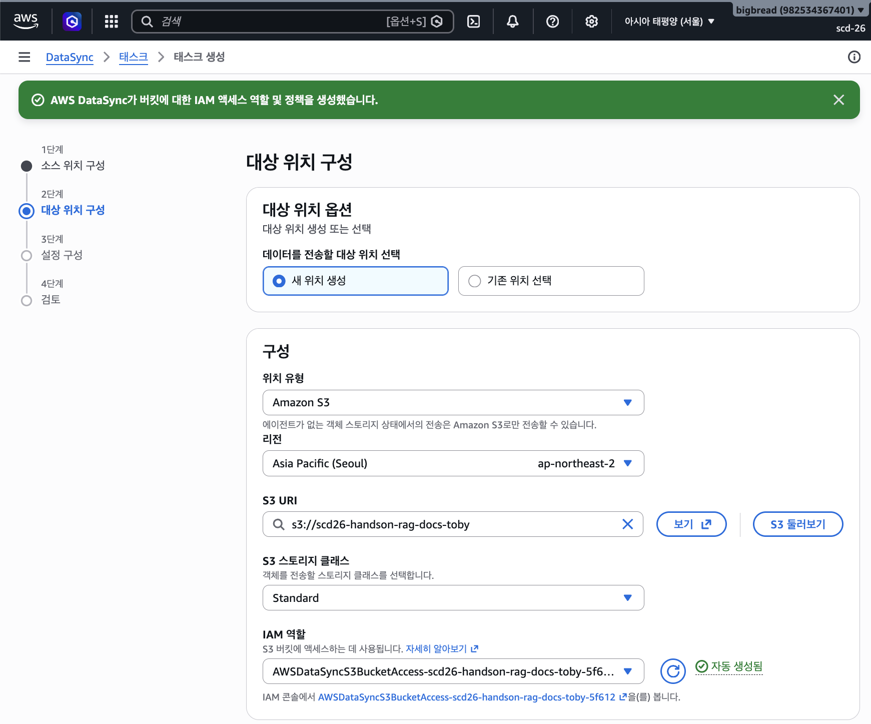Viewport: 871px width, 724px height.
Task: Open the Asia Pacific (Seoul) region dropdown
Action: 453,463
